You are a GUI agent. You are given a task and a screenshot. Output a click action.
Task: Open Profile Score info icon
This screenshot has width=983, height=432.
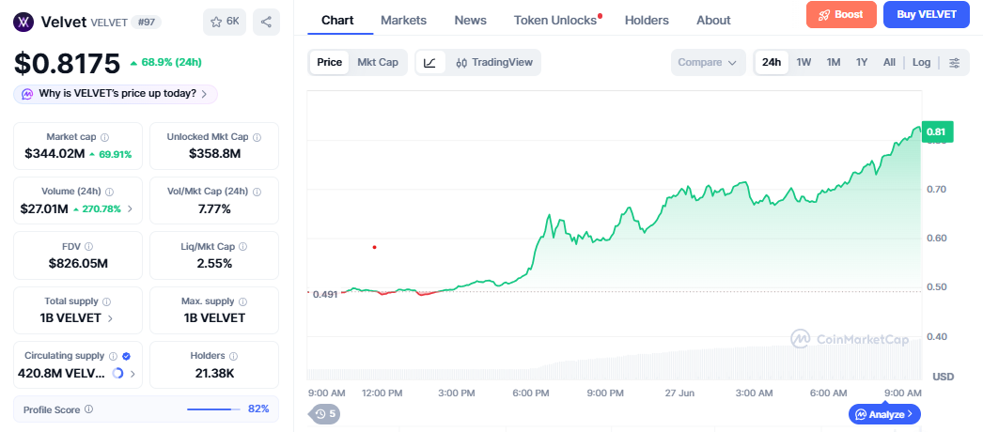click(89, 409)
